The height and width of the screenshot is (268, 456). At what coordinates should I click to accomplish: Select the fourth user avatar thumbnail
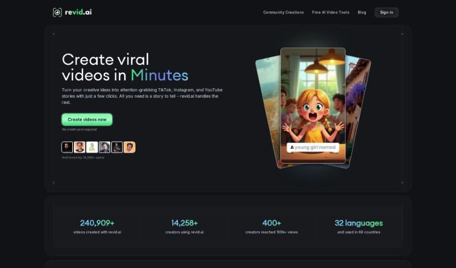[105, 147]
